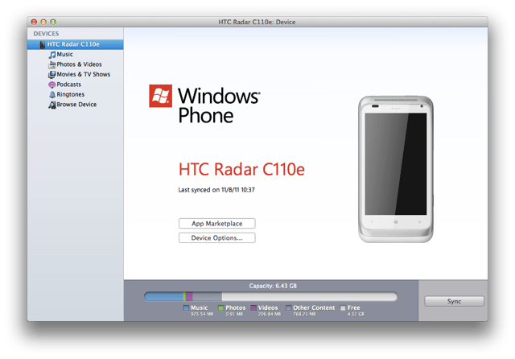Open Browse Device in sidebar

click(76, 105)
